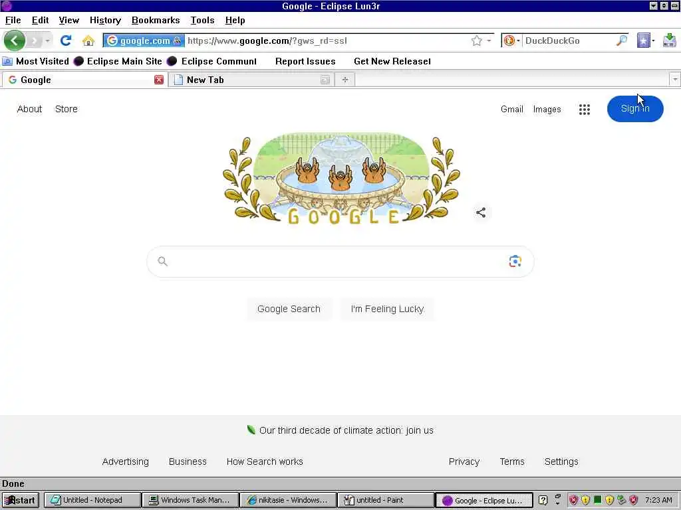The width and height of the screenshot is (681, 510).
Task: Open the View menu
Action: 69,21
